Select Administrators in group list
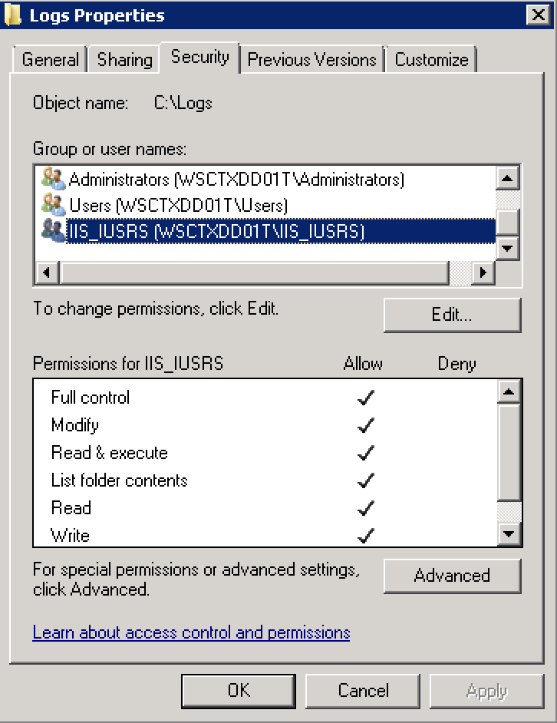This screenshot has height=723, width=557. [x=236, y=180]
